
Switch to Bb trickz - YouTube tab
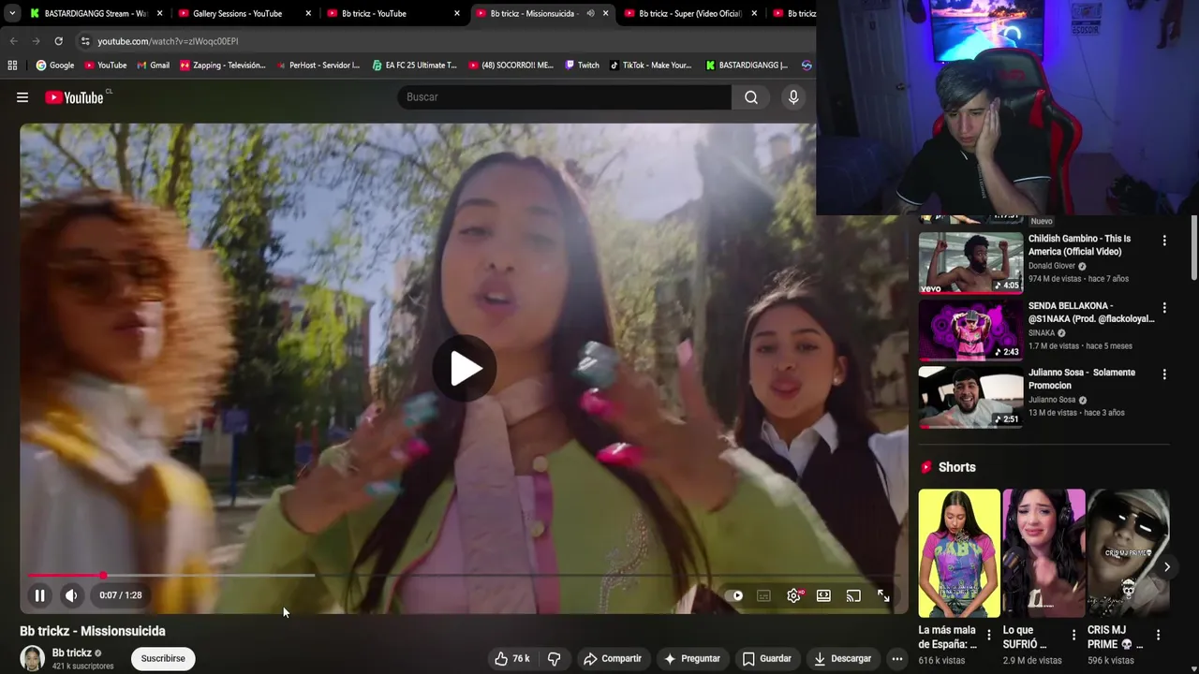[393, 13]
